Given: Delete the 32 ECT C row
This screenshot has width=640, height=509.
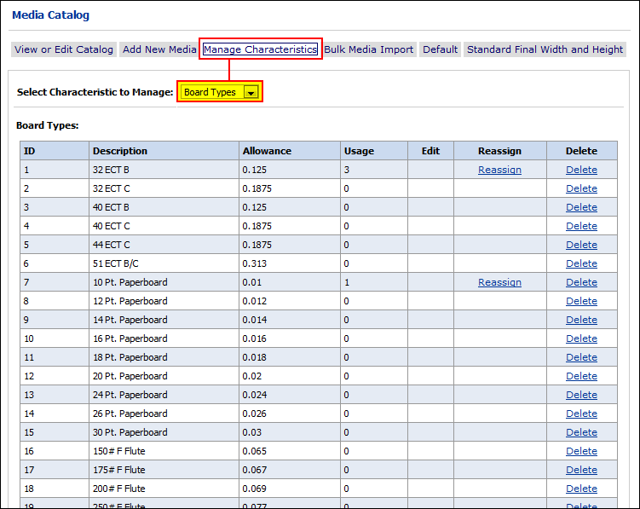Looking at the screenshot, I should [x=581, y=188].
